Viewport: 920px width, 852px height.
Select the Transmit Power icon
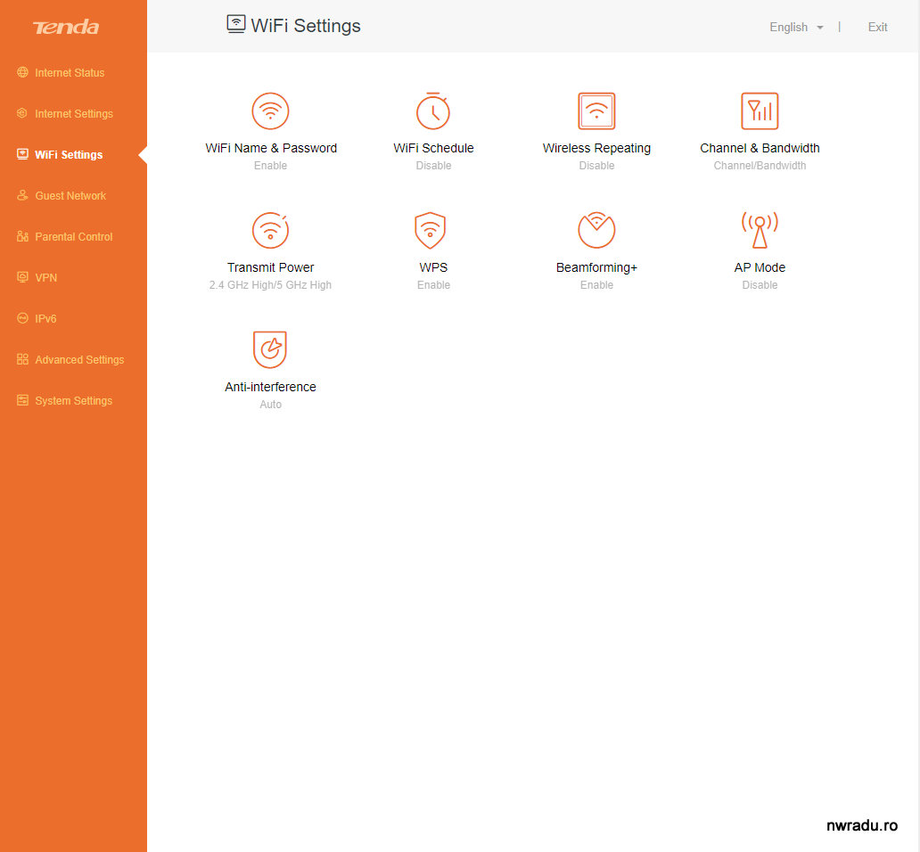tap(270, 231)
